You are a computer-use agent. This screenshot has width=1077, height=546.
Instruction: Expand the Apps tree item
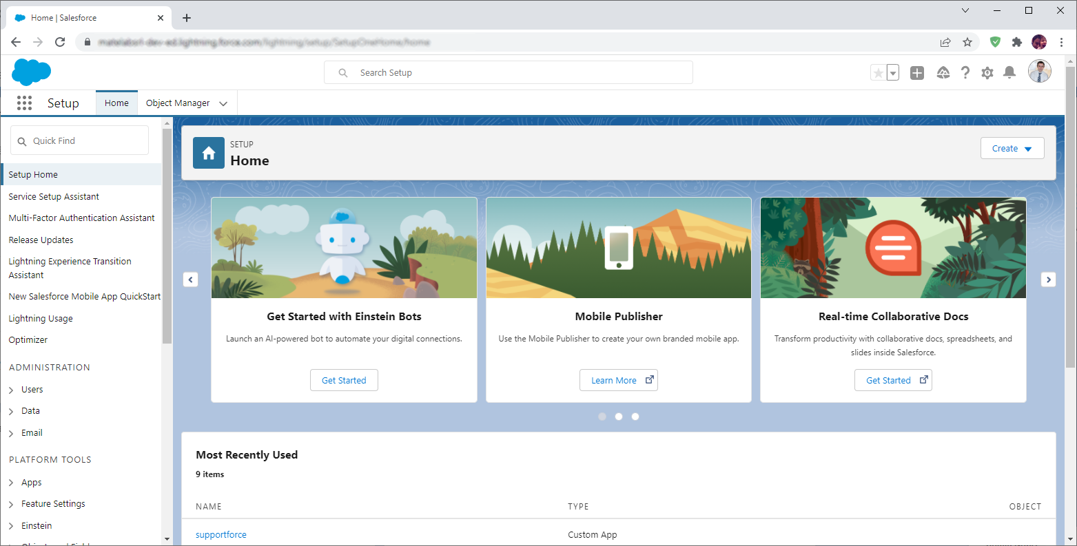click(x=31, y=483)
